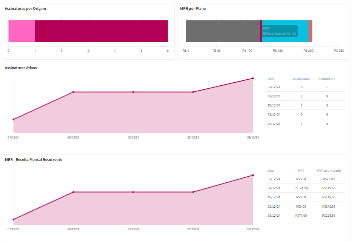Click 08/12/24 date in Assinaturas table
Viewport: 353px width, 242px height.
click(x=274, y=96)
